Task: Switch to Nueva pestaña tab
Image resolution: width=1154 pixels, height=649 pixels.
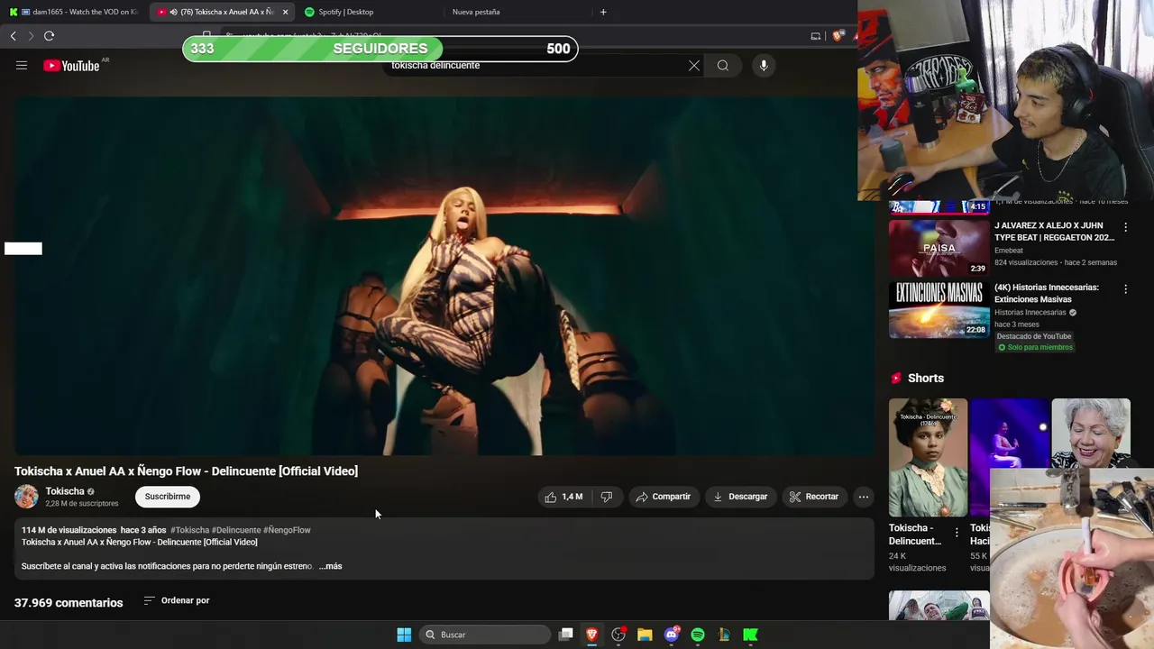Action: pos(516,12)
